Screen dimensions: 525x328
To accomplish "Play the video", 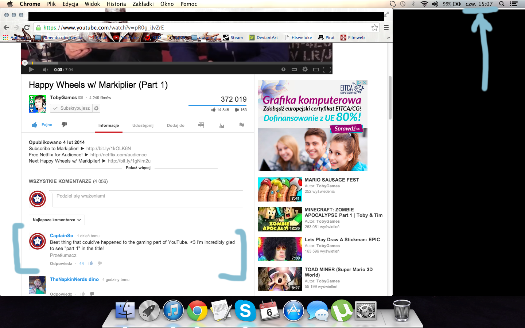I will click(x=31, y=70).
